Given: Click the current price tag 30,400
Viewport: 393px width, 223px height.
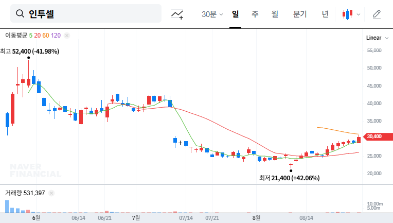Looking at the screenshot, I should tap(378, 136).
